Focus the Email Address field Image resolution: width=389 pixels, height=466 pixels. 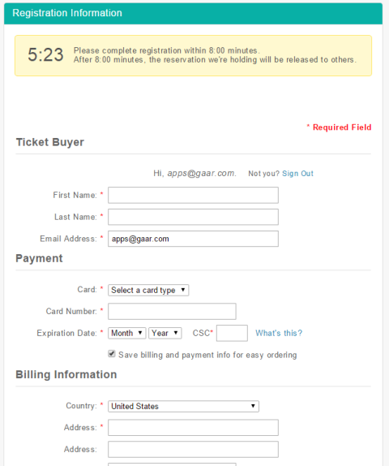(x=193, y=239)
